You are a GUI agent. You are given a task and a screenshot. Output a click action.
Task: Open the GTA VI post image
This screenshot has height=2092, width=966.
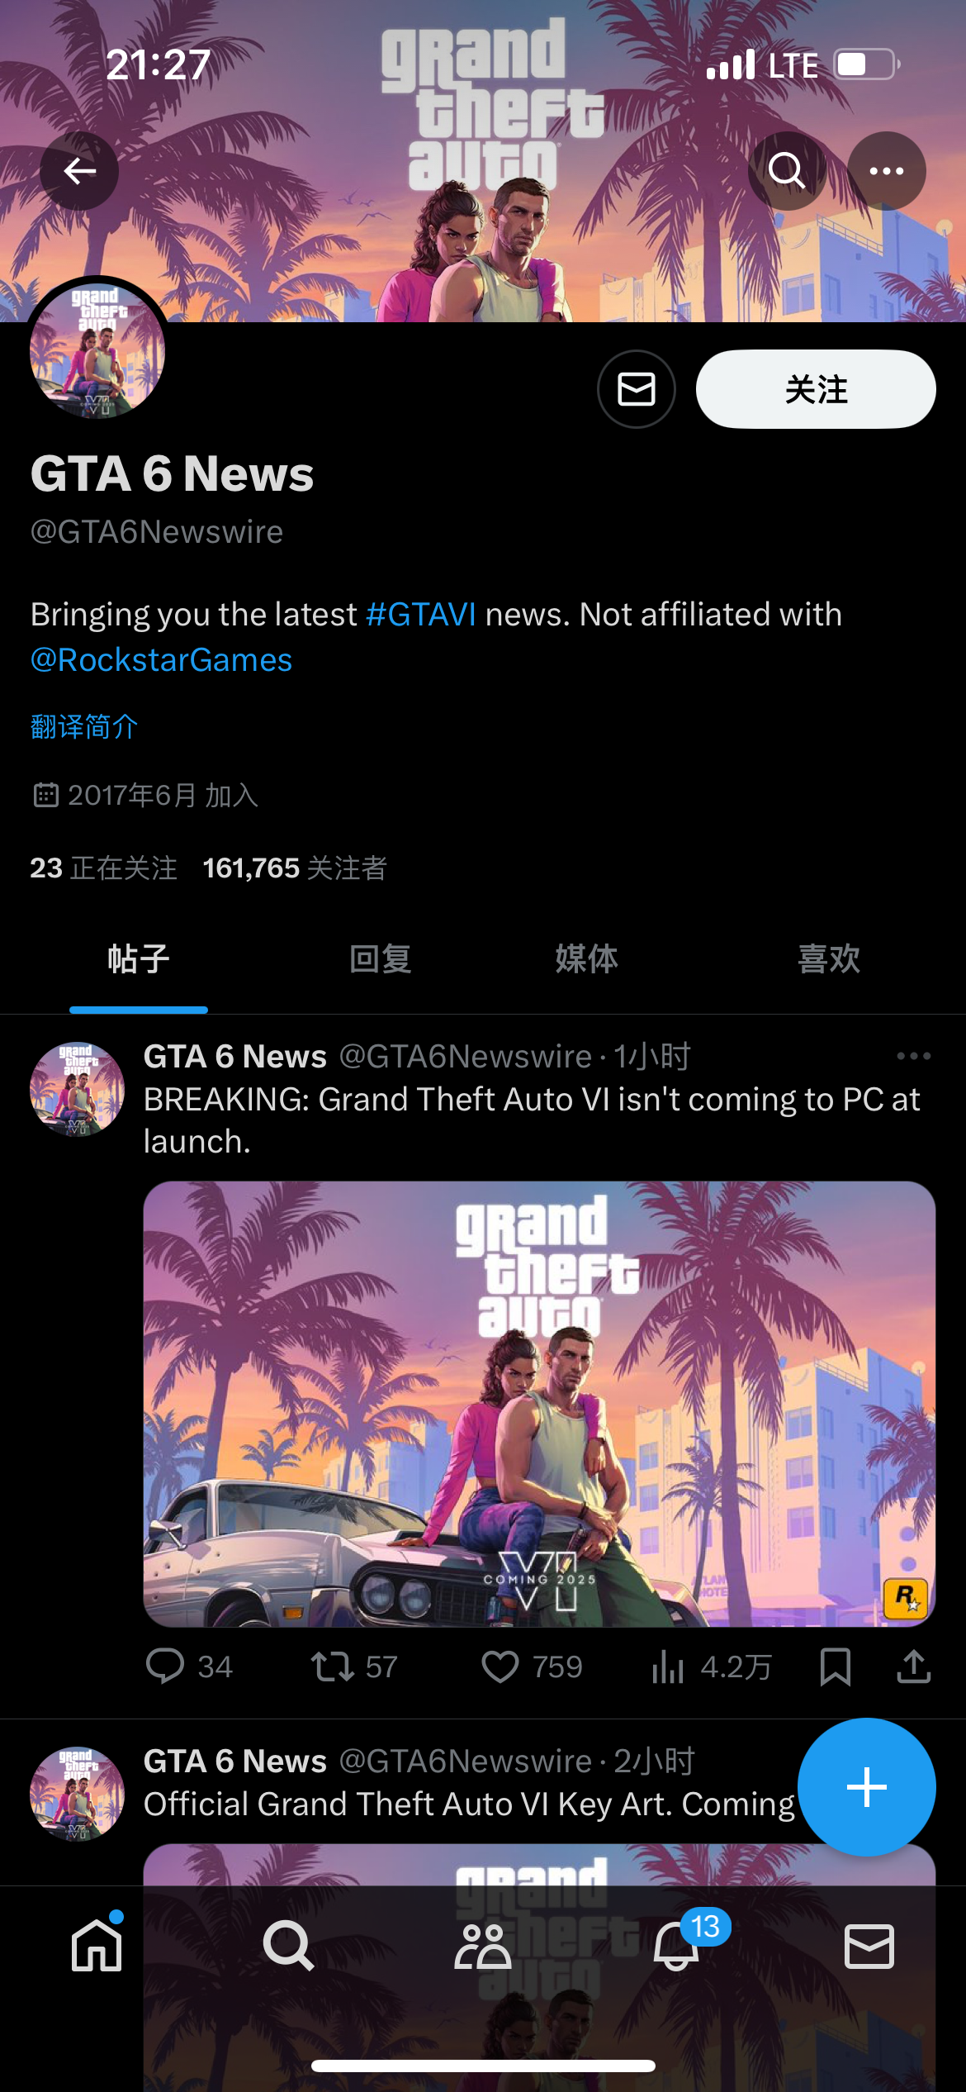point(539,1404)
